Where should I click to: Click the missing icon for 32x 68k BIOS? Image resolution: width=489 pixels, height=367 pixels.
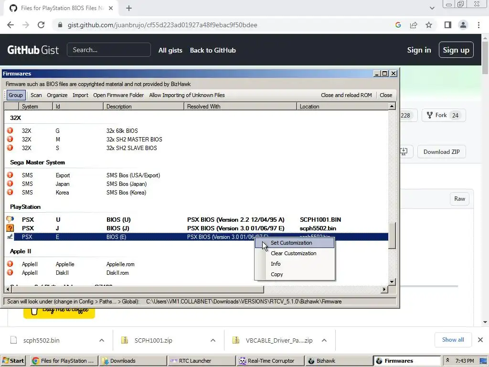point(11,130)
